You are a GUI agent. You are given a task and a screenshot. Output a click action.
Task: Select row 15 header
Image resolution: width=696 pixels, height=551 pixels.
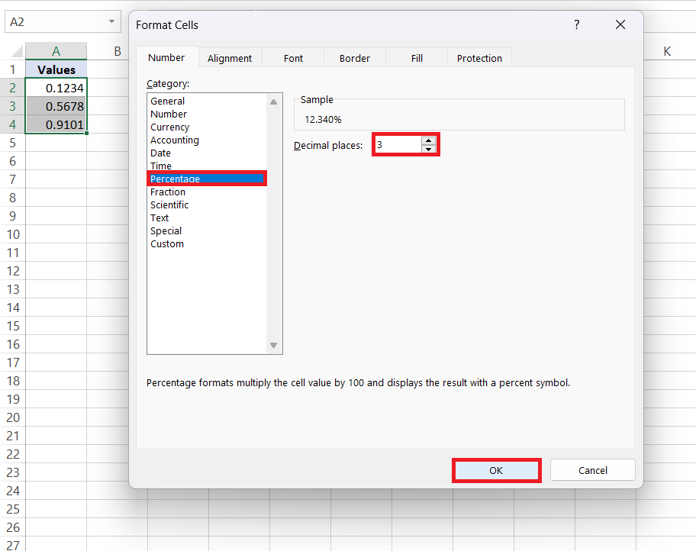[12, 326]
